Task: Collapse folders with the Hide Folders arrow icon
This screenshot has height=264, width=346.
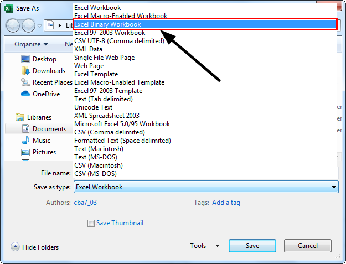Action: [x=16, y=247]
